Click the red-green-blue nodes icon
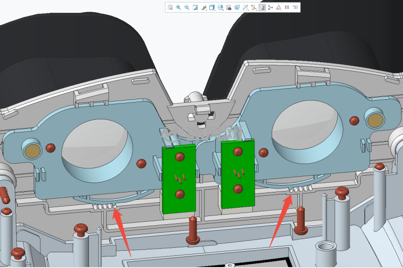 pos(270,7)
